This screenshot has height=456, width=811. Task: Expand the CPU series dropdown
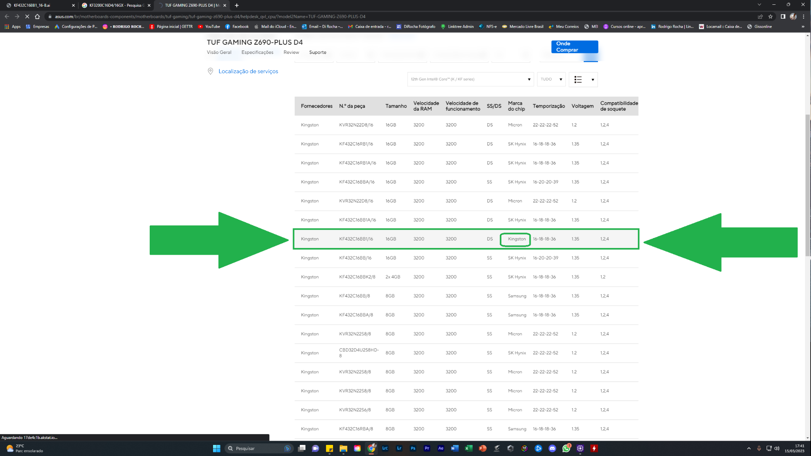click(x=470, y=79)
